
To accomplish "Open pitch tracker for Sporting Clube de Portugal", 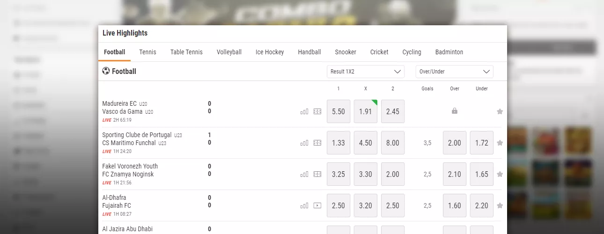I will 317,143.
